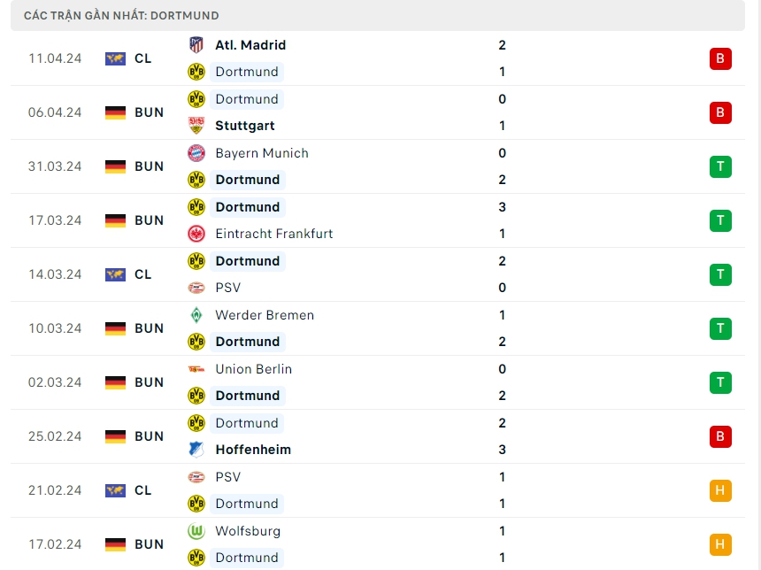Viewport: 761px width, 570px height.
Task: Click the Stuttgart club crest icon
Action: (x=196, y=126)
